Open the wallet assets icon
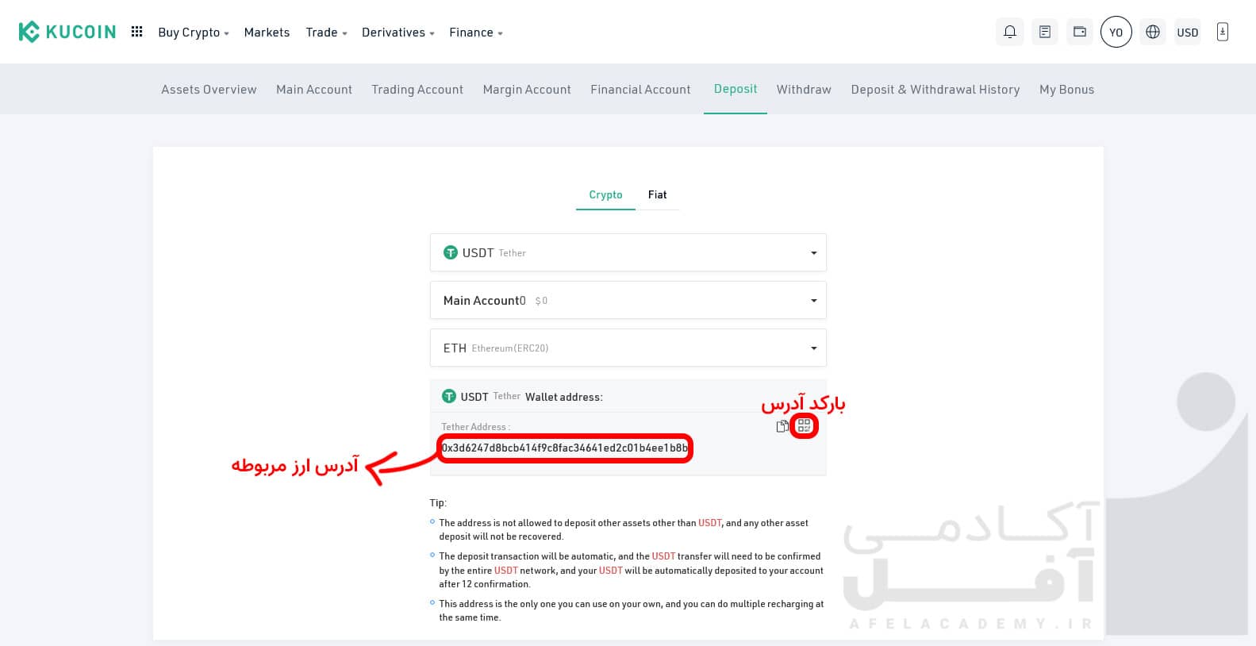The image size is (1256, 646). 1080,32
